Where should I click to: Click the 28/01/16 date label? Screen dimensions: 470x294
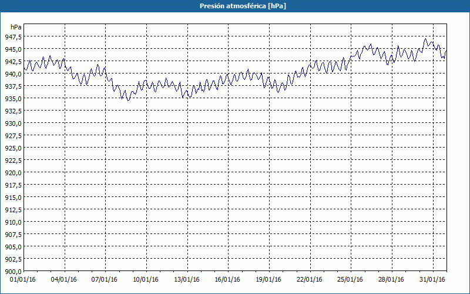(x=391, y=280)
